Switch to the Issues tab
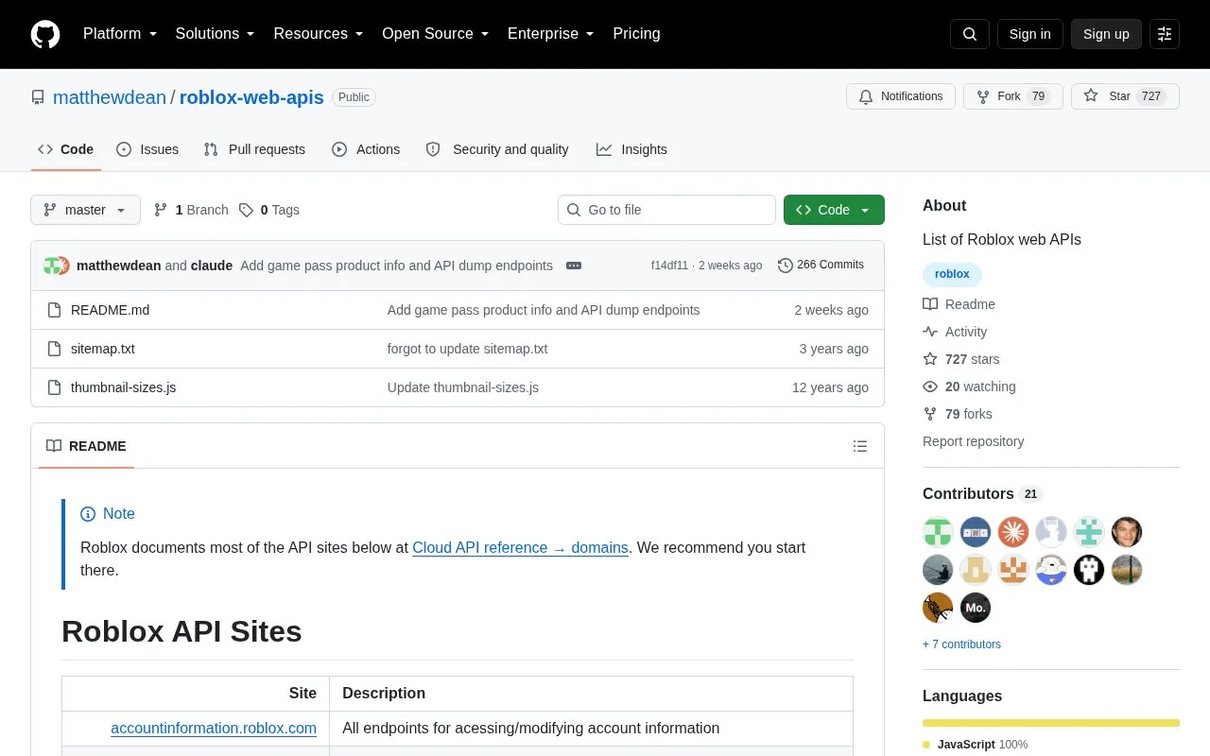1210x756 pixels. coord(147,149)
